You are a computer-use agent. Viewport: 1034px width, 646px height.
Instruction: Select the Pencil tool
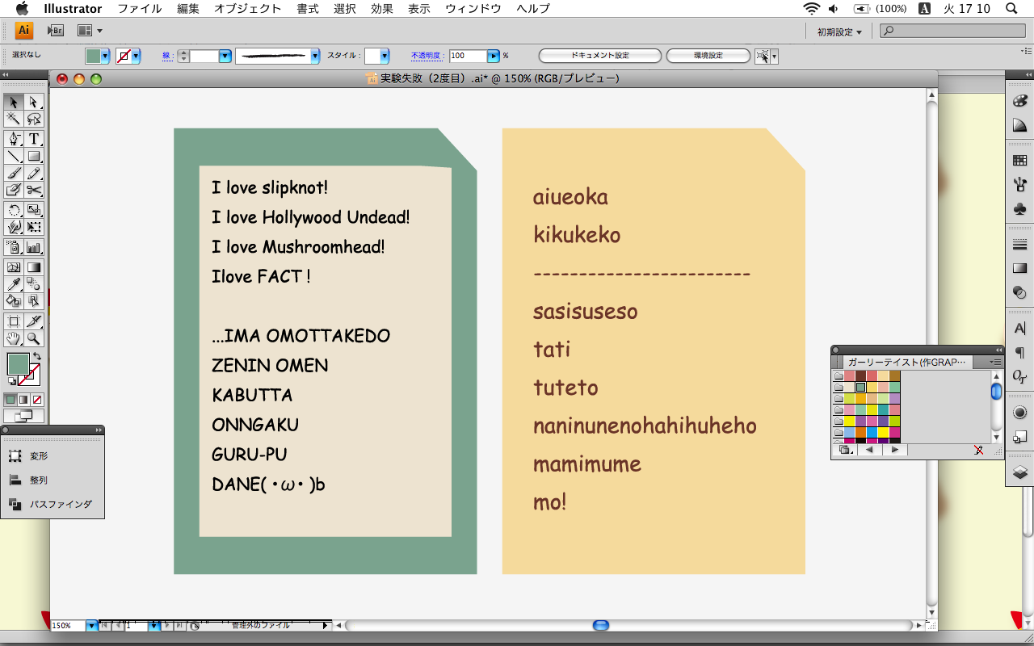pyautogui.click(x=33, y=173)
